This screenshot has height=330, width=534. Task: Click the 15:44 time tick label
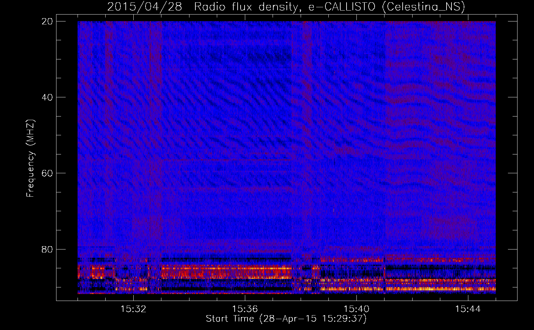click(x=468, y=309)
